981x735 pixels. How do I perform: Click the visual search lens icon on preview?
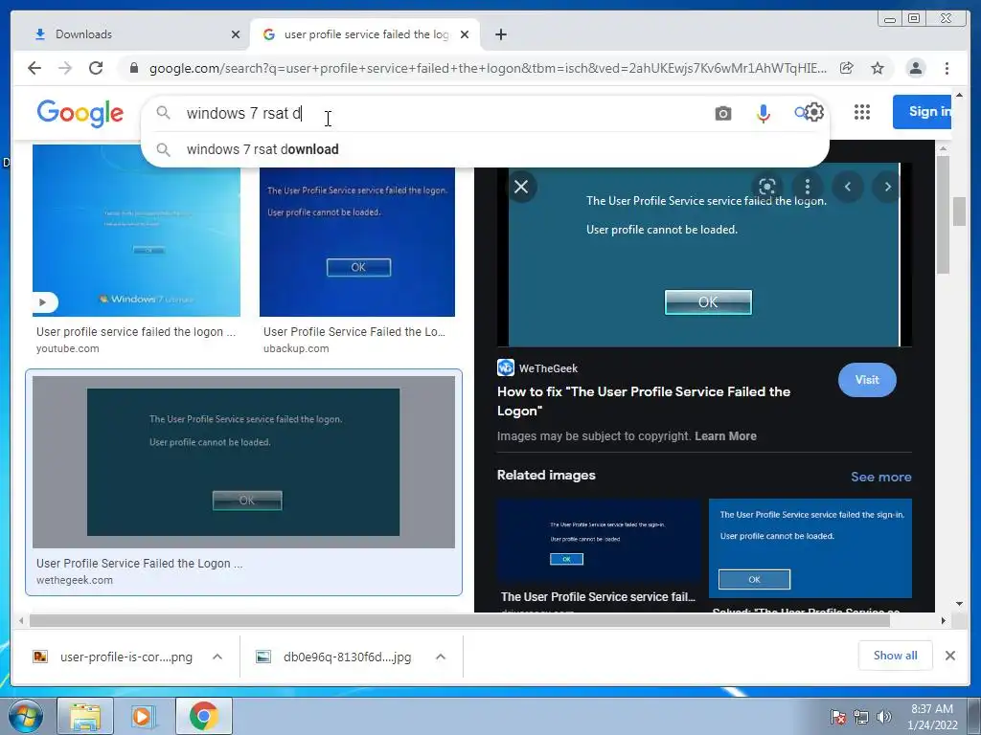point(767,187)
